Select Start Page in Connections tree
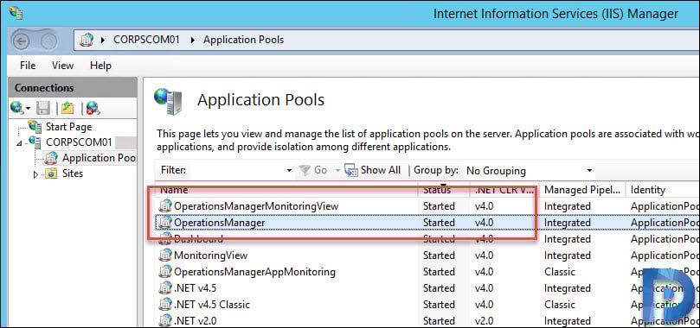The image size is (700, 328). pos(68,127)
